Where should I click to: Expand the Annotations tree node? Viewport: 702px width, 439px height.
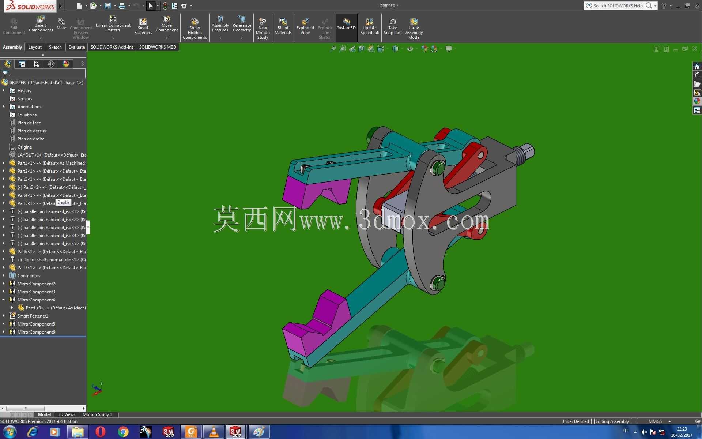click(x=4, y=106)
